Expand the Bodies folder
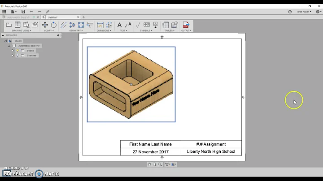This screenshot has width=323, height=181. pyautogui.click(x=13, y=51)
